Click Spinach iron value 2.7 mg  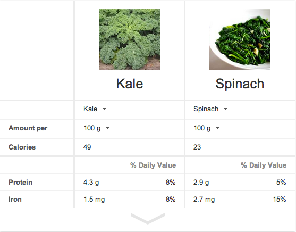point(204,200)
